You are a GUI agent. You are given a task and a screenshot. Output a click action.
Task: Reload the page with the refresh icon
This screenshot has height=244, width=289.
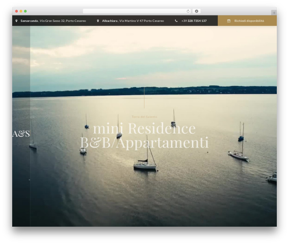click(x=188, y=11)
